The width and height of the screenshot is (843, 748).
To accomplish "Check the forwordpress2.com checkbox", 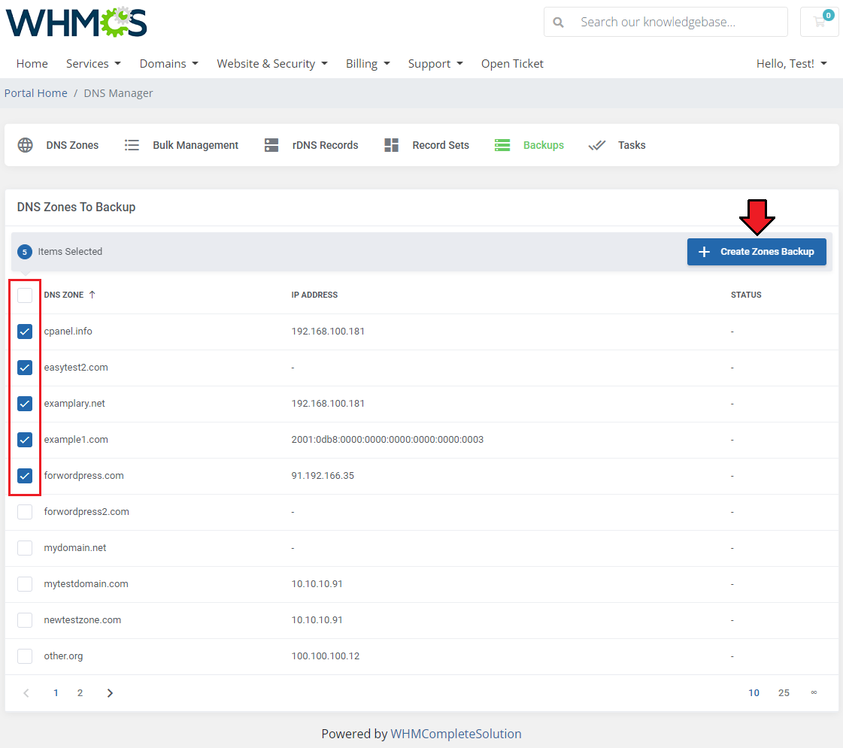I will pos(25,511).
